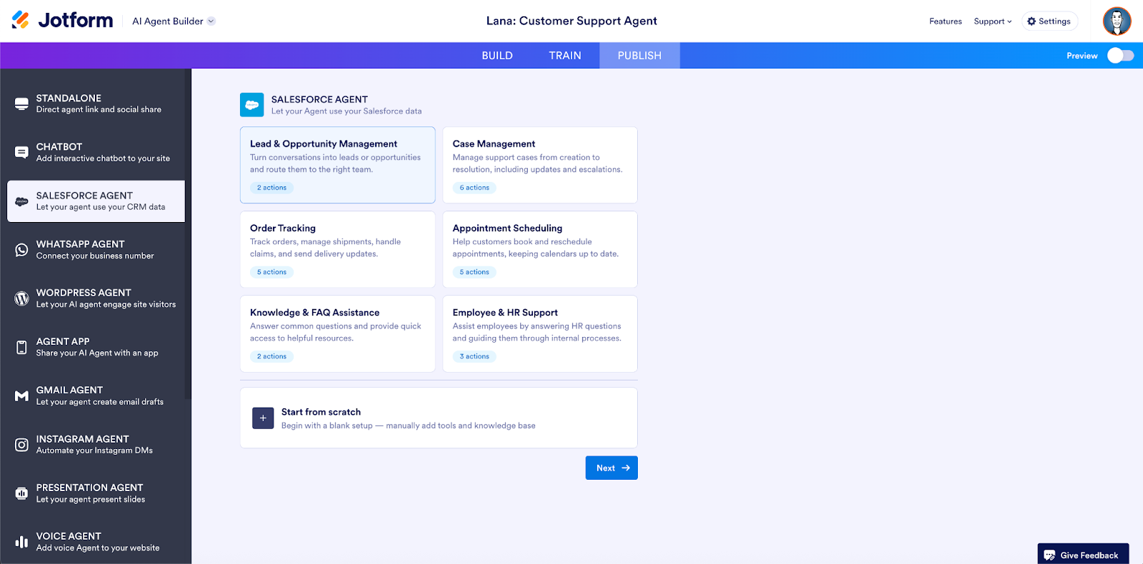Select the WordPress Agent icon in sidebar
The width and height of the screenshot is (1143, 564).
pyautogui.click(x=22, y=298)
